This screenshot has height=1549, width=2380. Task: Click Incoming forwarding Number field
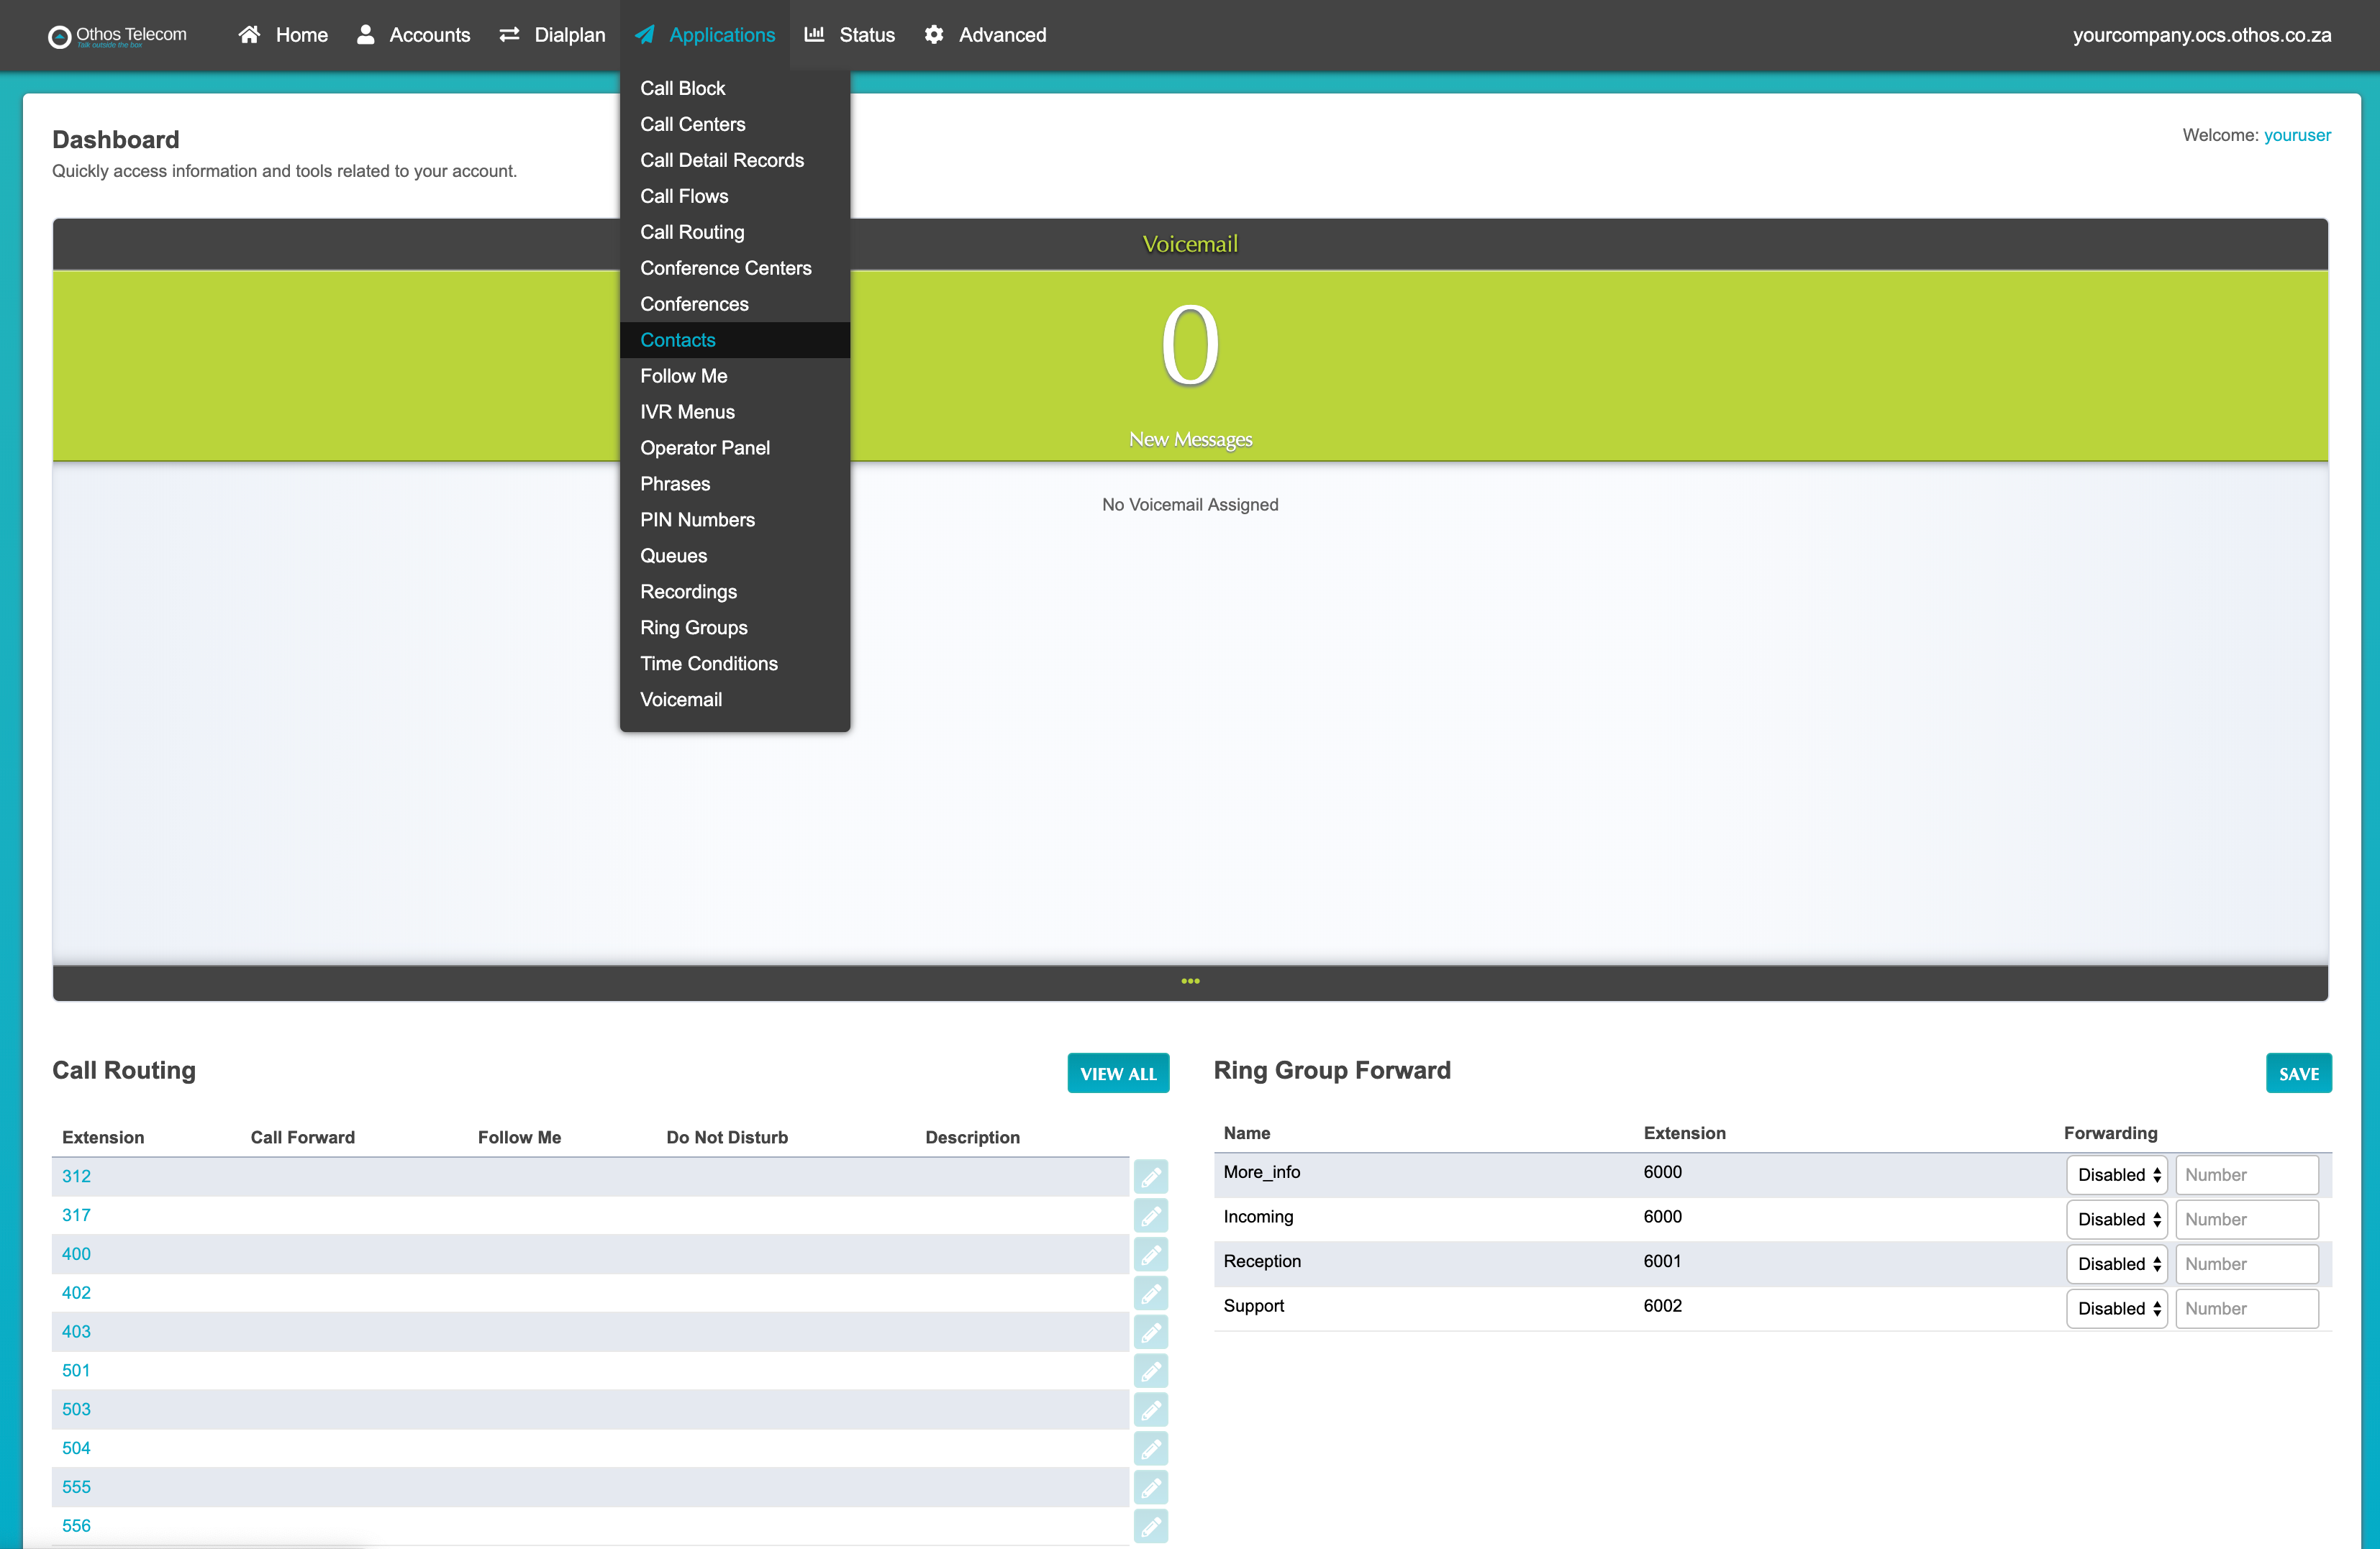[2246, 1219]
